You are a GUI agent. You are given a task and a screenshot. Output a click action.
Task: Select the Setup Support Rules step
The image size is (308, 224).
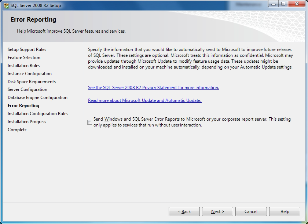click(27, 49)
